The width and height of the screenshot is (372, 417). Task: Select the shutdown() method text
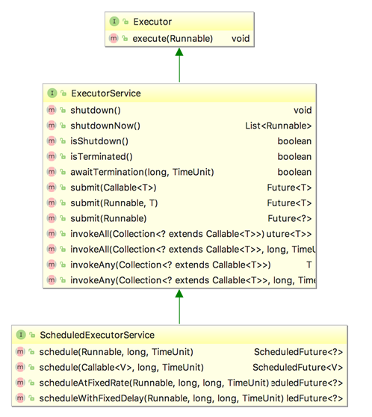[96, 110]
